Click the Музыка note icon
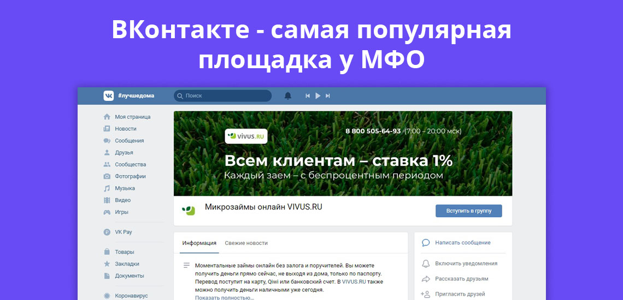This screenshot has height=300, width=623. click(107, 188)
